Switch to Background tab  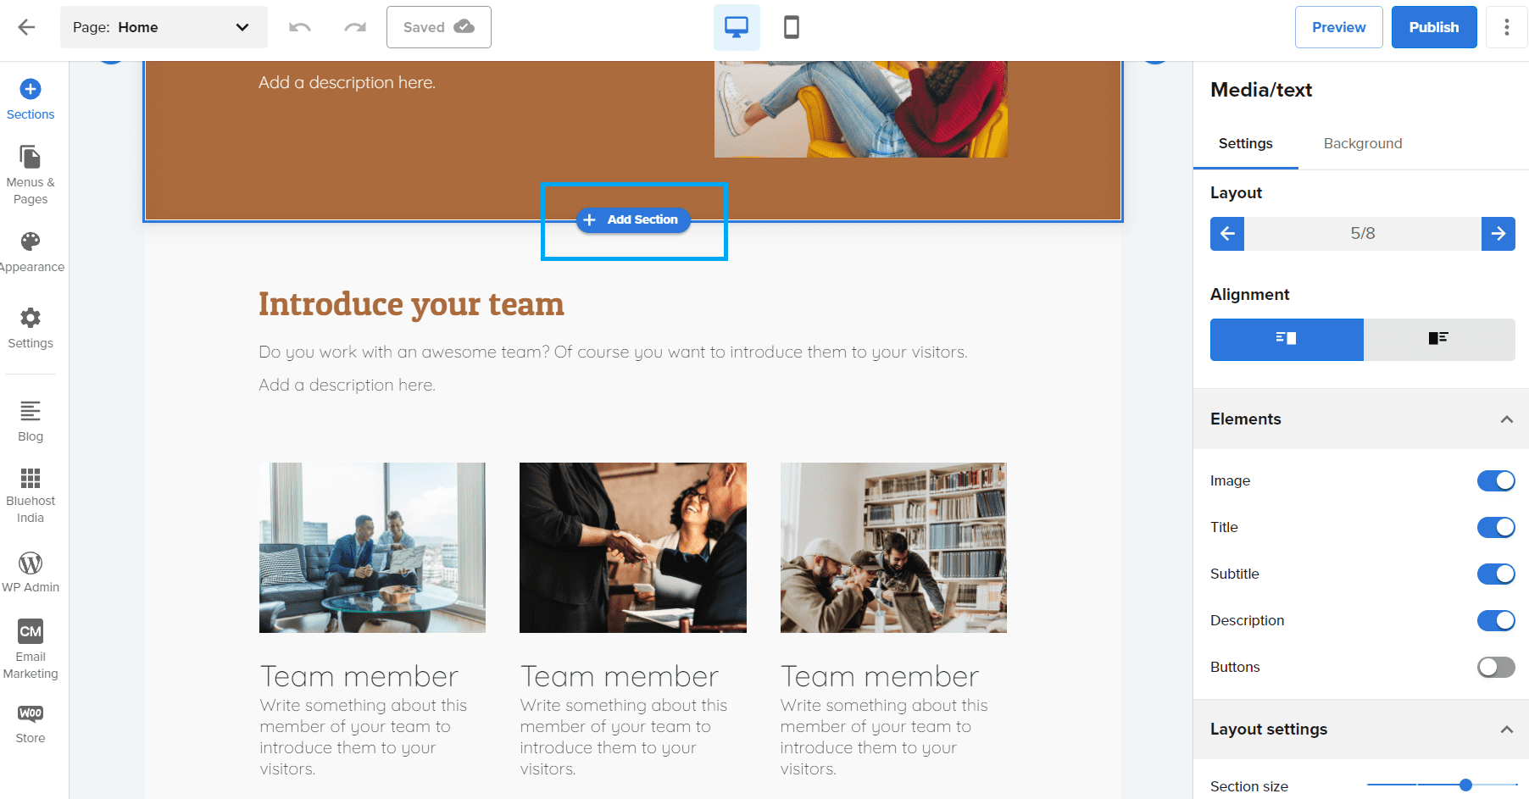(x=1363, y=144)
